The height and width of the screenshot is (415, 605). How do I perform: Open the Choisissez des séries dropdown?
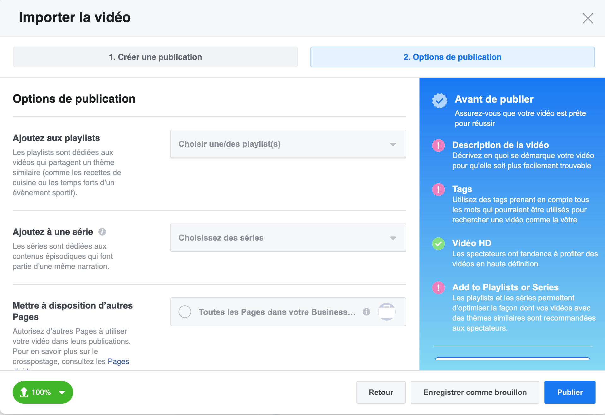click(x=288, y=238)
